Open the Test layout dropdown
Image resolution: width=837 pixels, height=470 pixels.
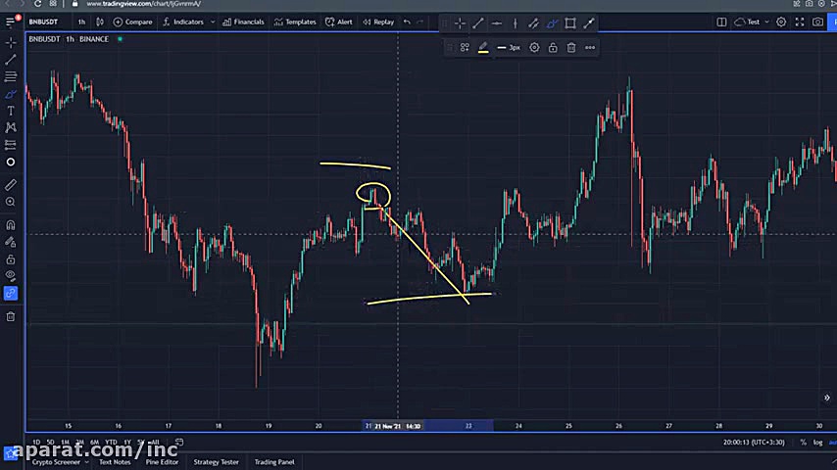pyautogui.click(x=752, y=22)
